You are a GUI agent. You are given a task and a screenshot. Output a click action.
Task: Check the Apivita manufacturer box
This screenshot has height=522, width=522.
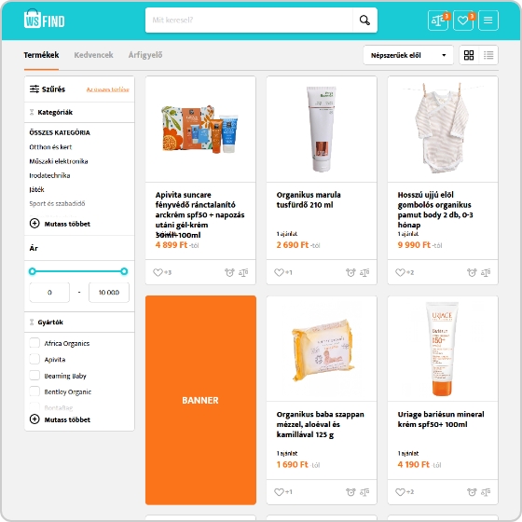34,359
